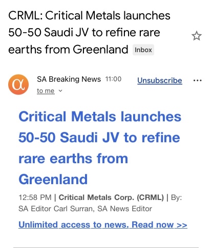Click the 11:00 received time
This screenshot has width=212, height=248.
(x=113, y=79)
